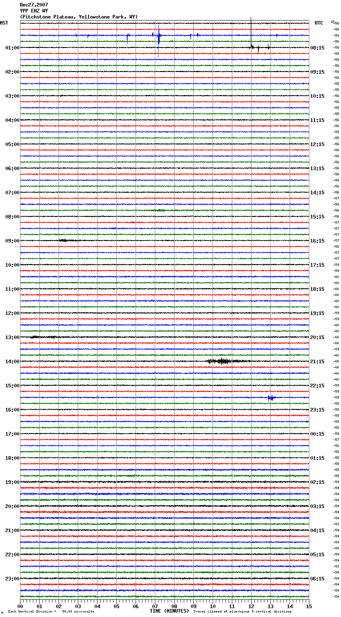Click the "19:00" MST row label
The height and width of the screenshot is (617, 341).
tap(12, 482)
